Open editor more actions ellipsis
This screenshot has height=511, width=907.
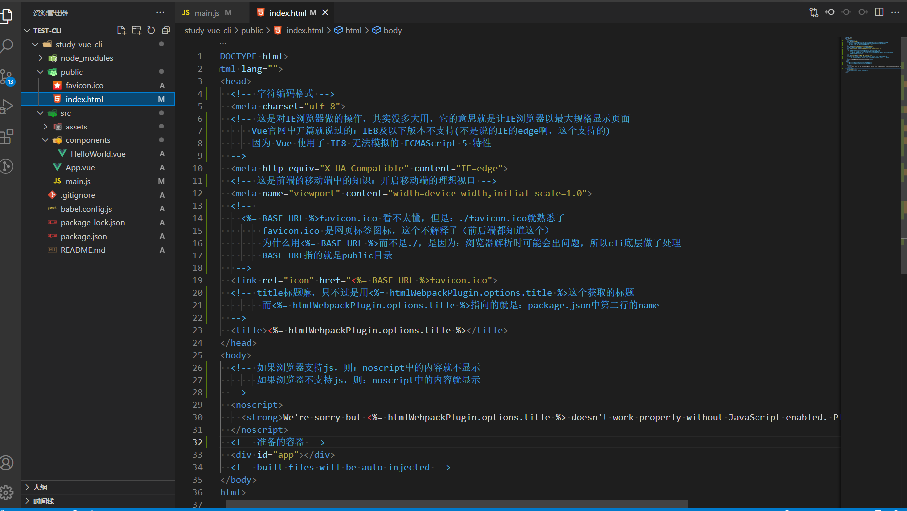tap(895, 12)
